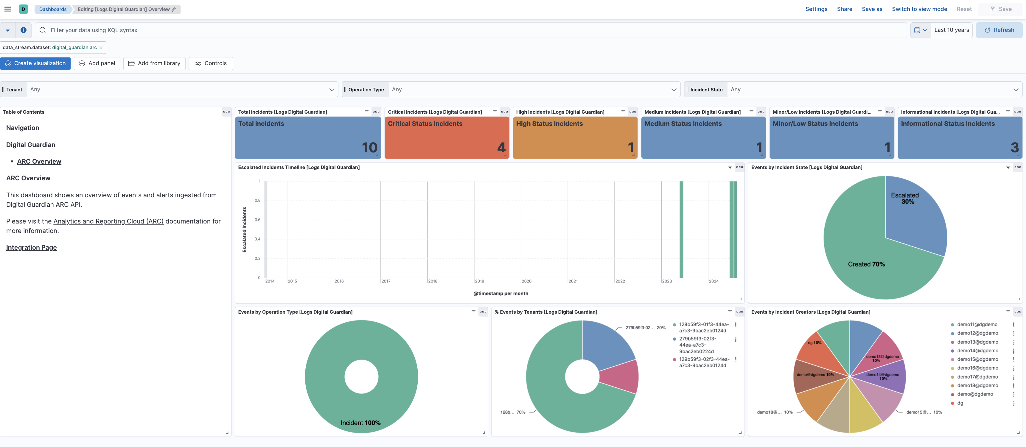Toggle demo11@dgdemo legend entry
This screenshot has height=447, width=1026.
(x=977, y=324)
